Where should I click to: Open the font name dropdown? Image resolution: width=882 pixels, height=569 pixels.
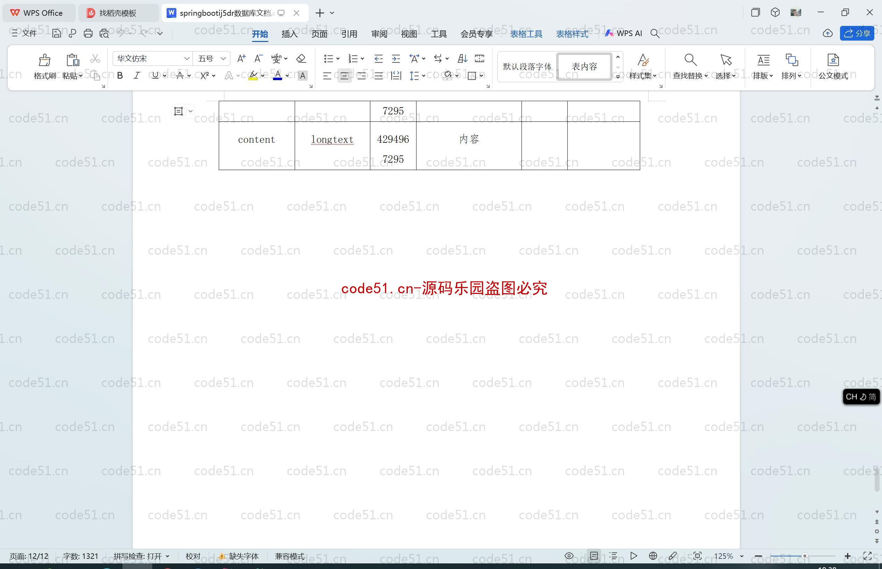(187, 58)
